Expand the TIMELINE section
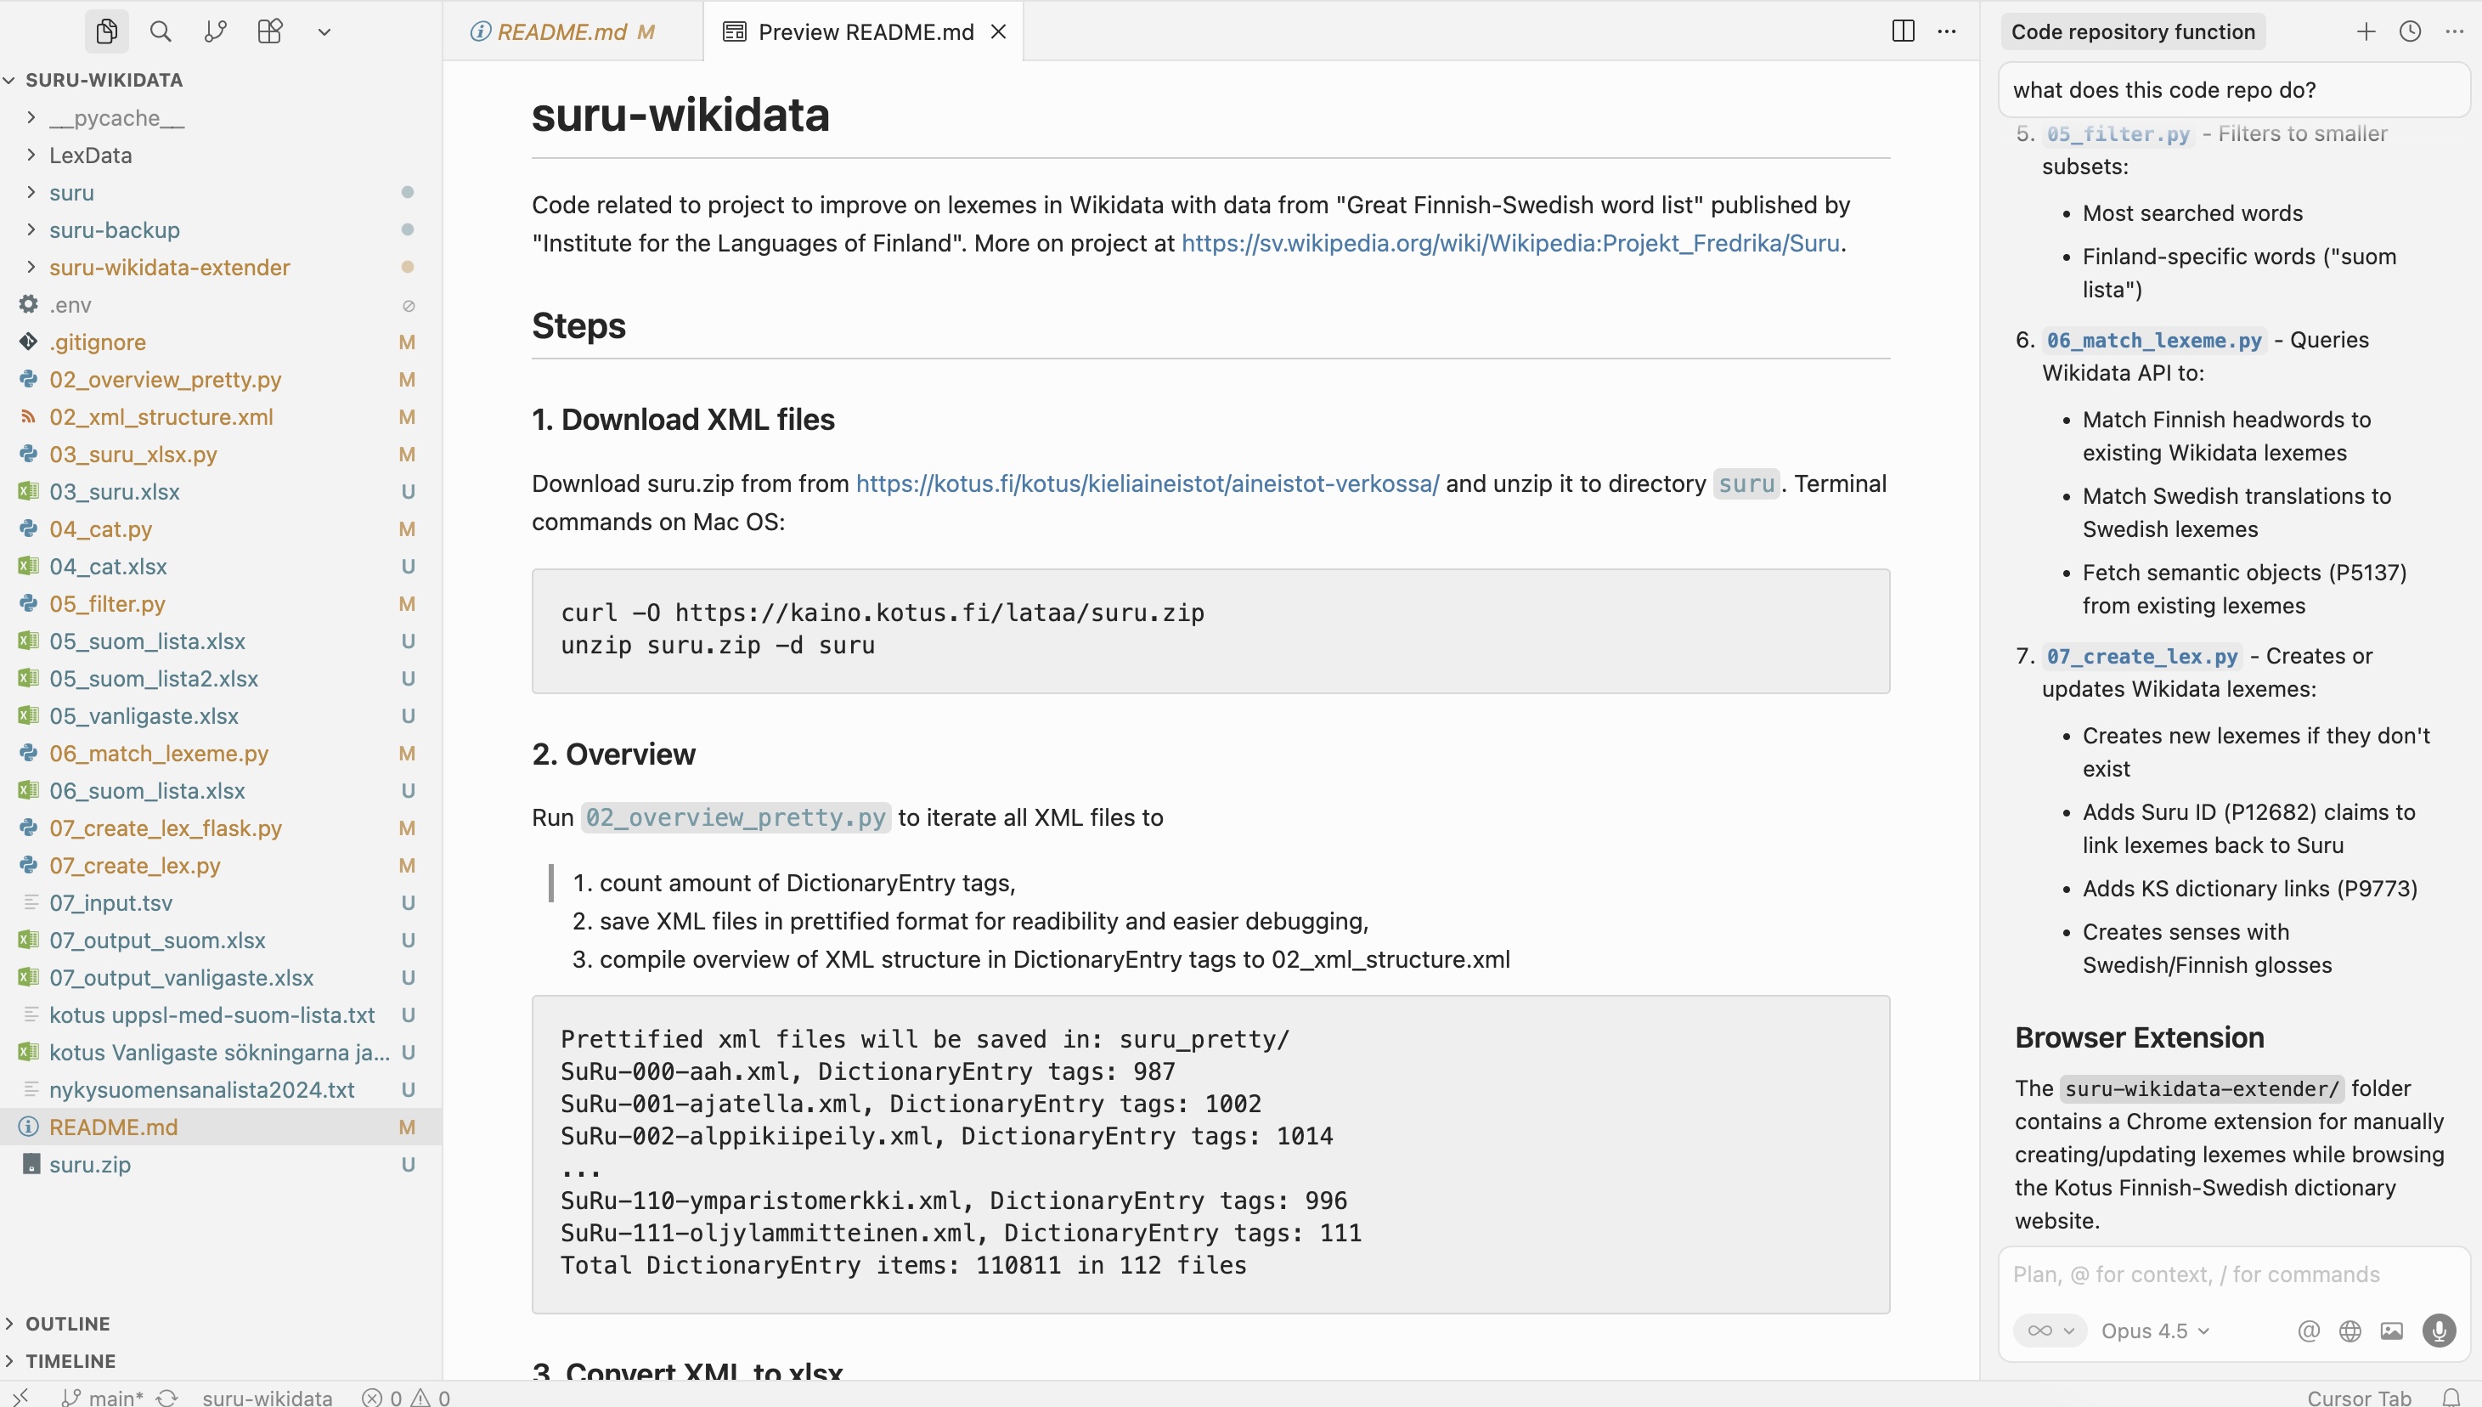Viewport: 2482px width, 1407px height. pyautogui.click(x=70, y=1360)
